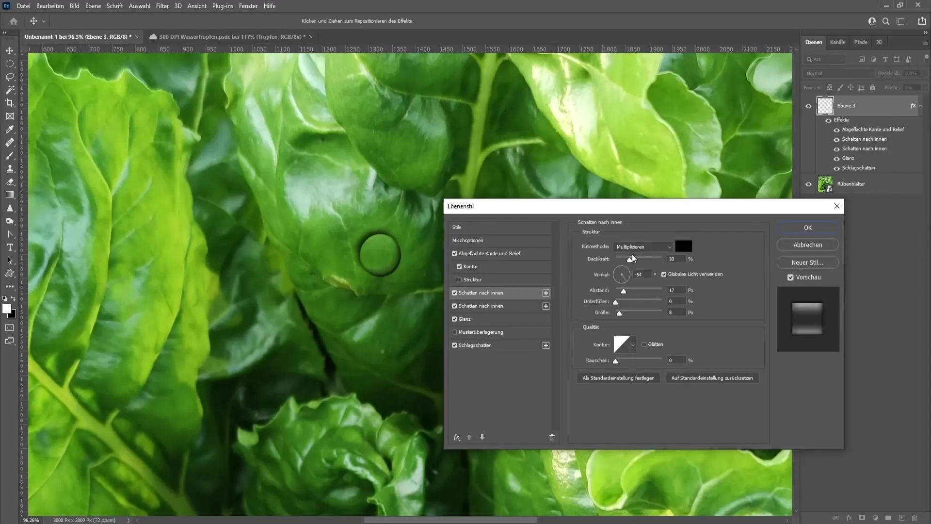This screenshot has width=931, height=524.
Task: Toggle the Vorschau preview checkbox
Action: (790, 278)
